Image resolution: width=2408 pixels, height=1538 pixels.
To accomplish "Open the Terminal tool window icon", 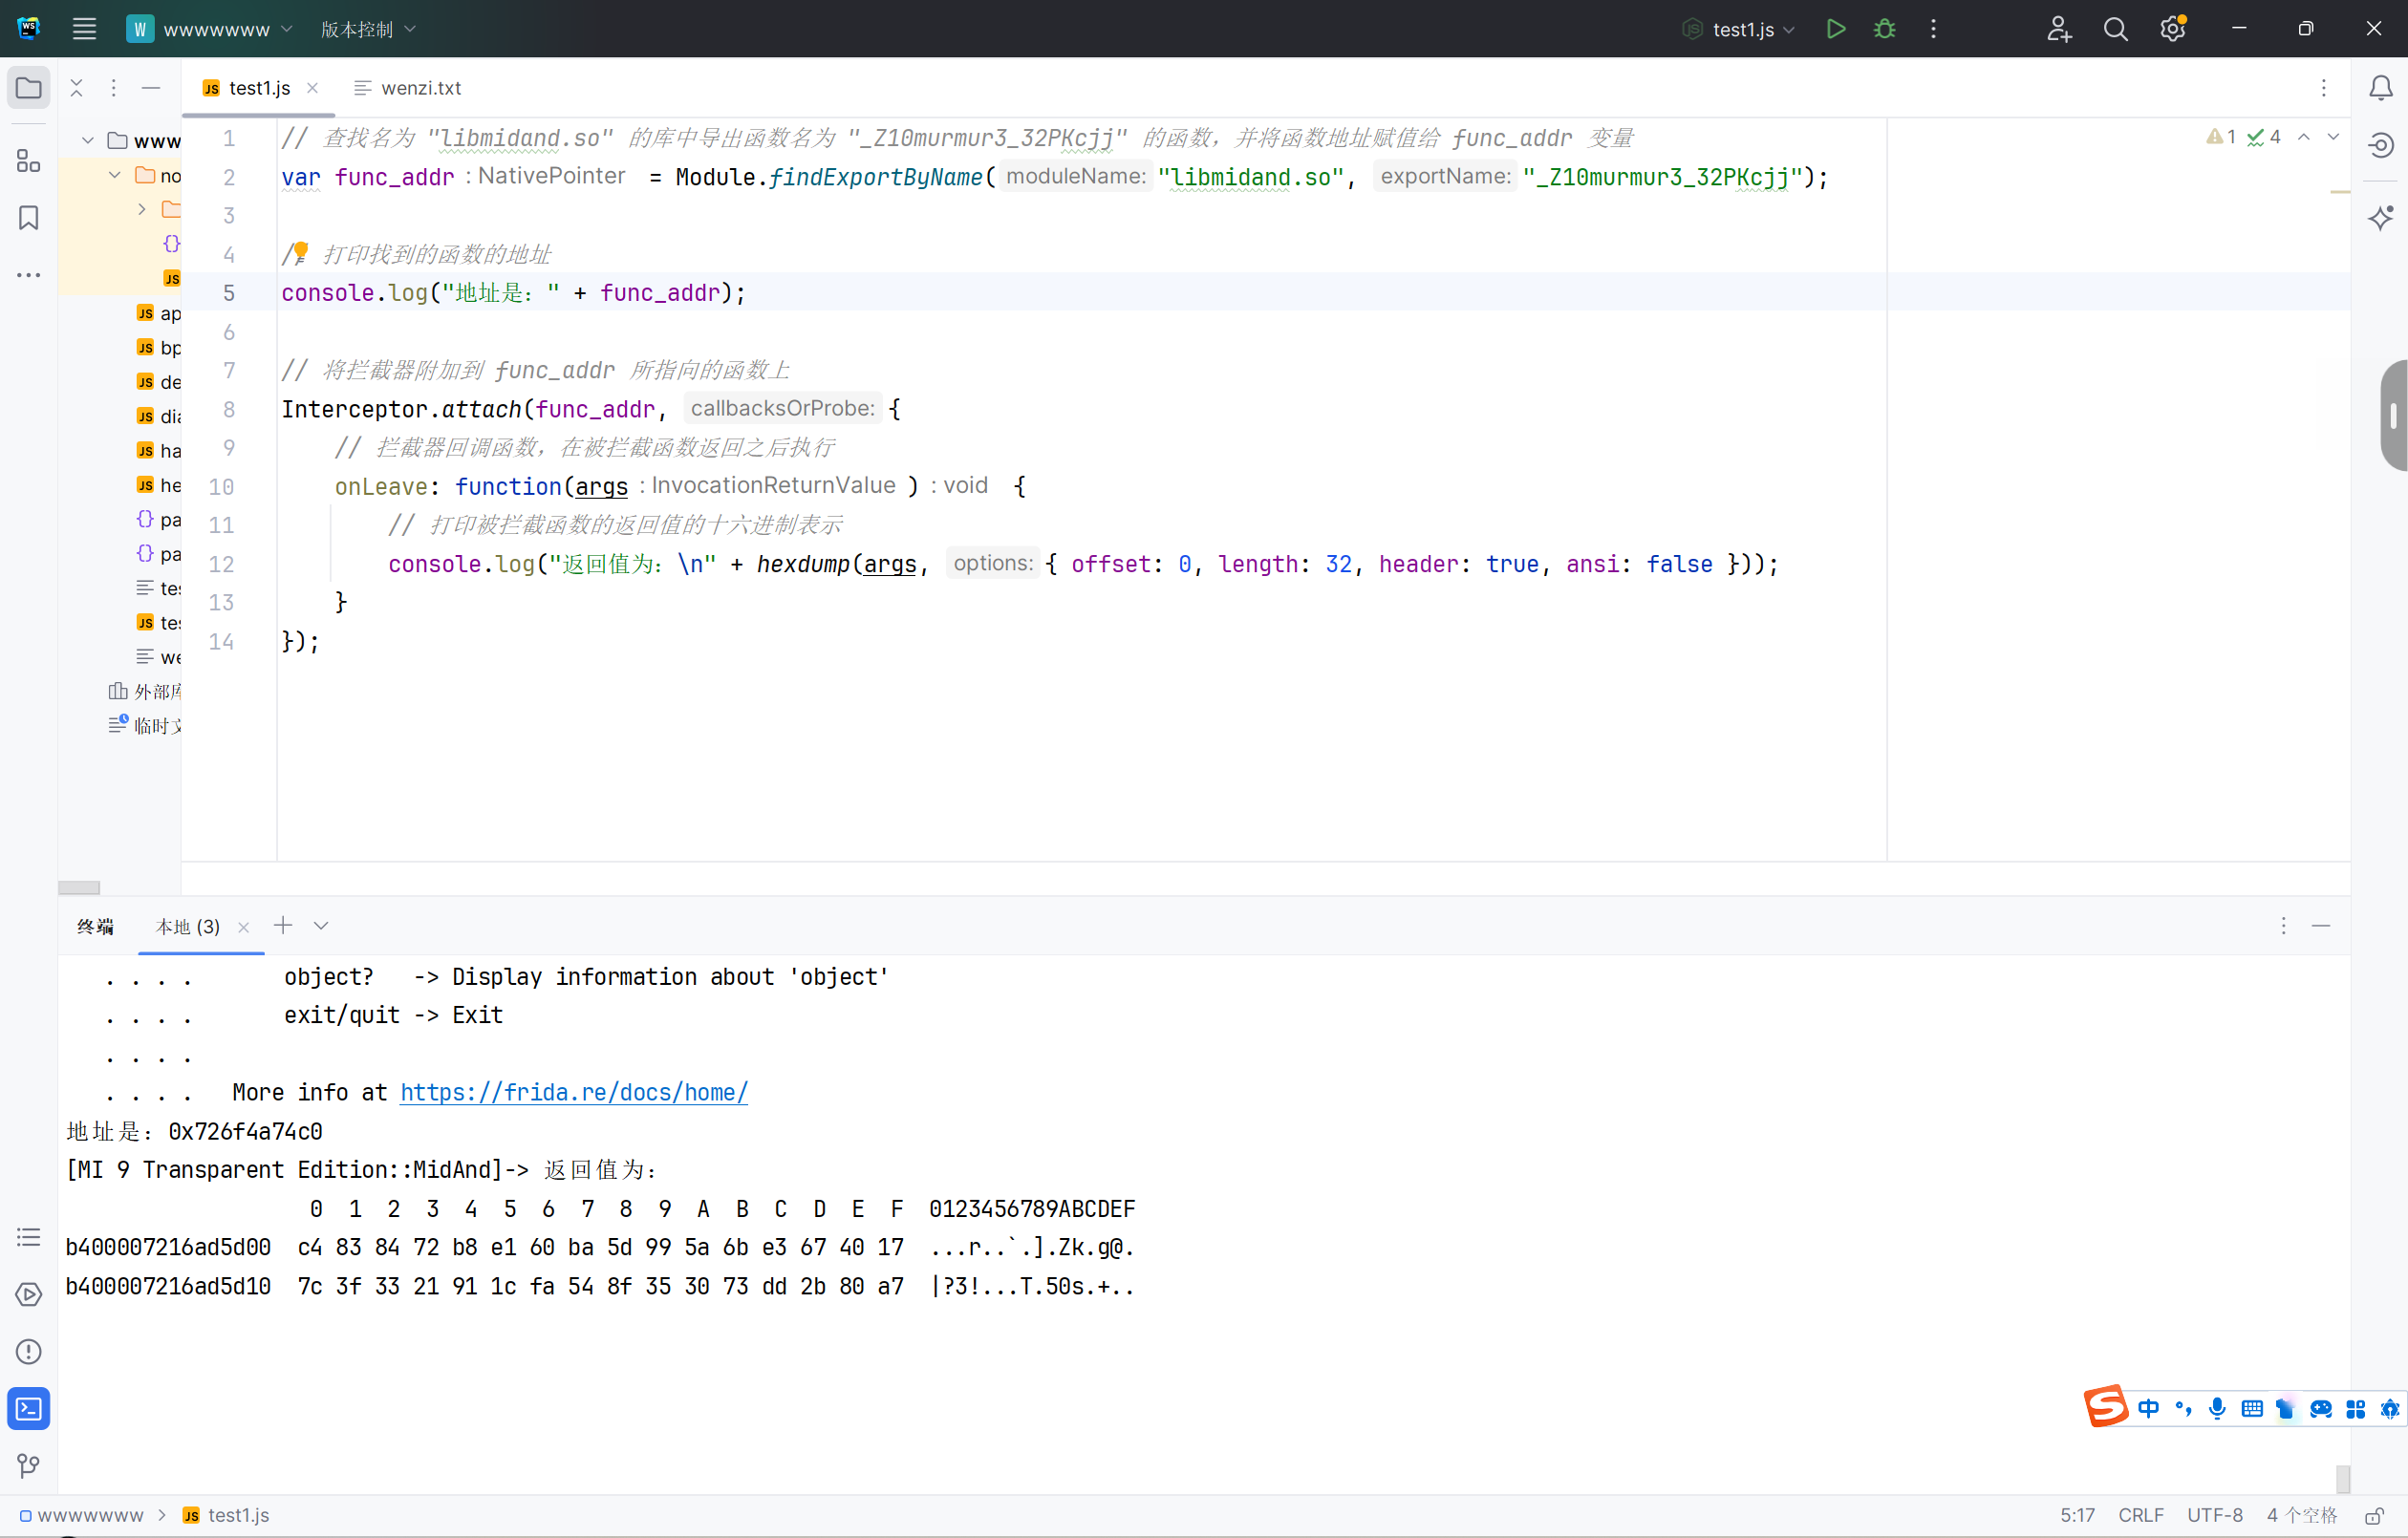I will click(x=29, y=1409).
